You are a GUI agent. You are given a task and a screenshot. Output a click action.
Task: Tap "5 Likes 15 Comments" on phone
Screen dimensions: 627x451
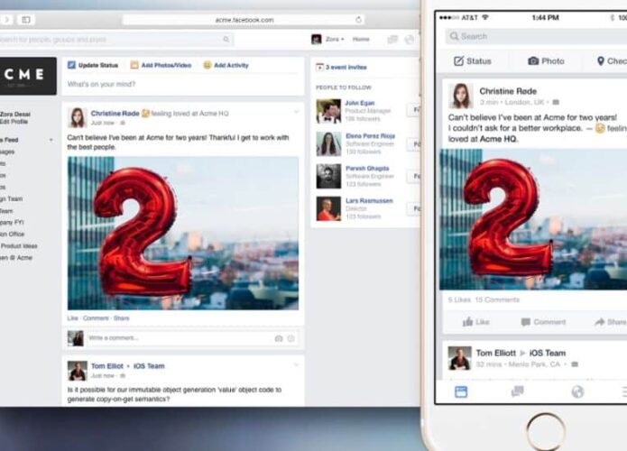click(x=484, y=299)
